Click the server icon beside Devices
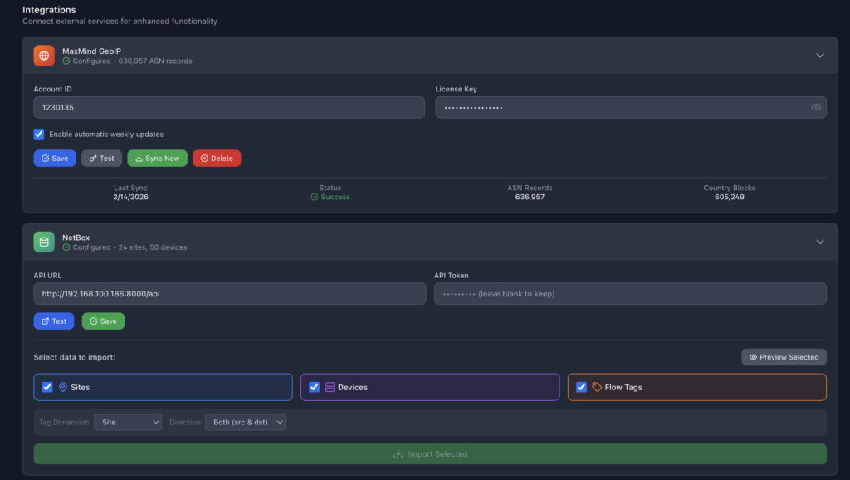This screenshot has width=850, height=480. (x=330, y=387)
